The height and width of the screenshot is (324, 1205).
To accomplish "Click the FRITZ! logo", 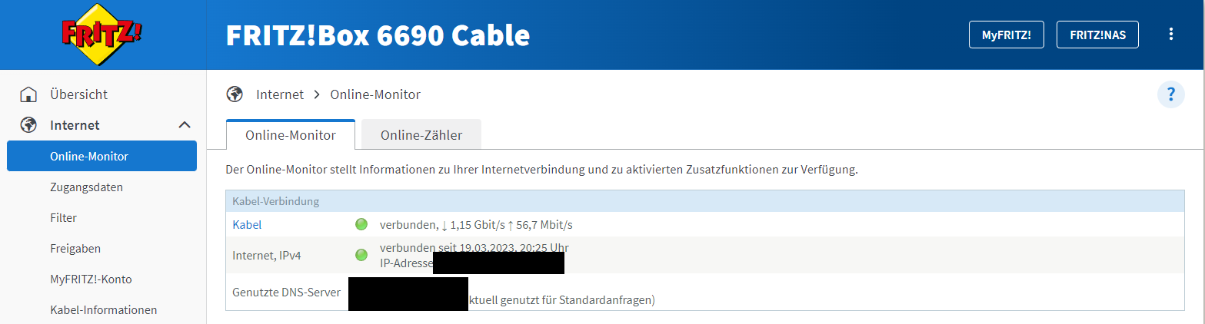I will (102, 35).
